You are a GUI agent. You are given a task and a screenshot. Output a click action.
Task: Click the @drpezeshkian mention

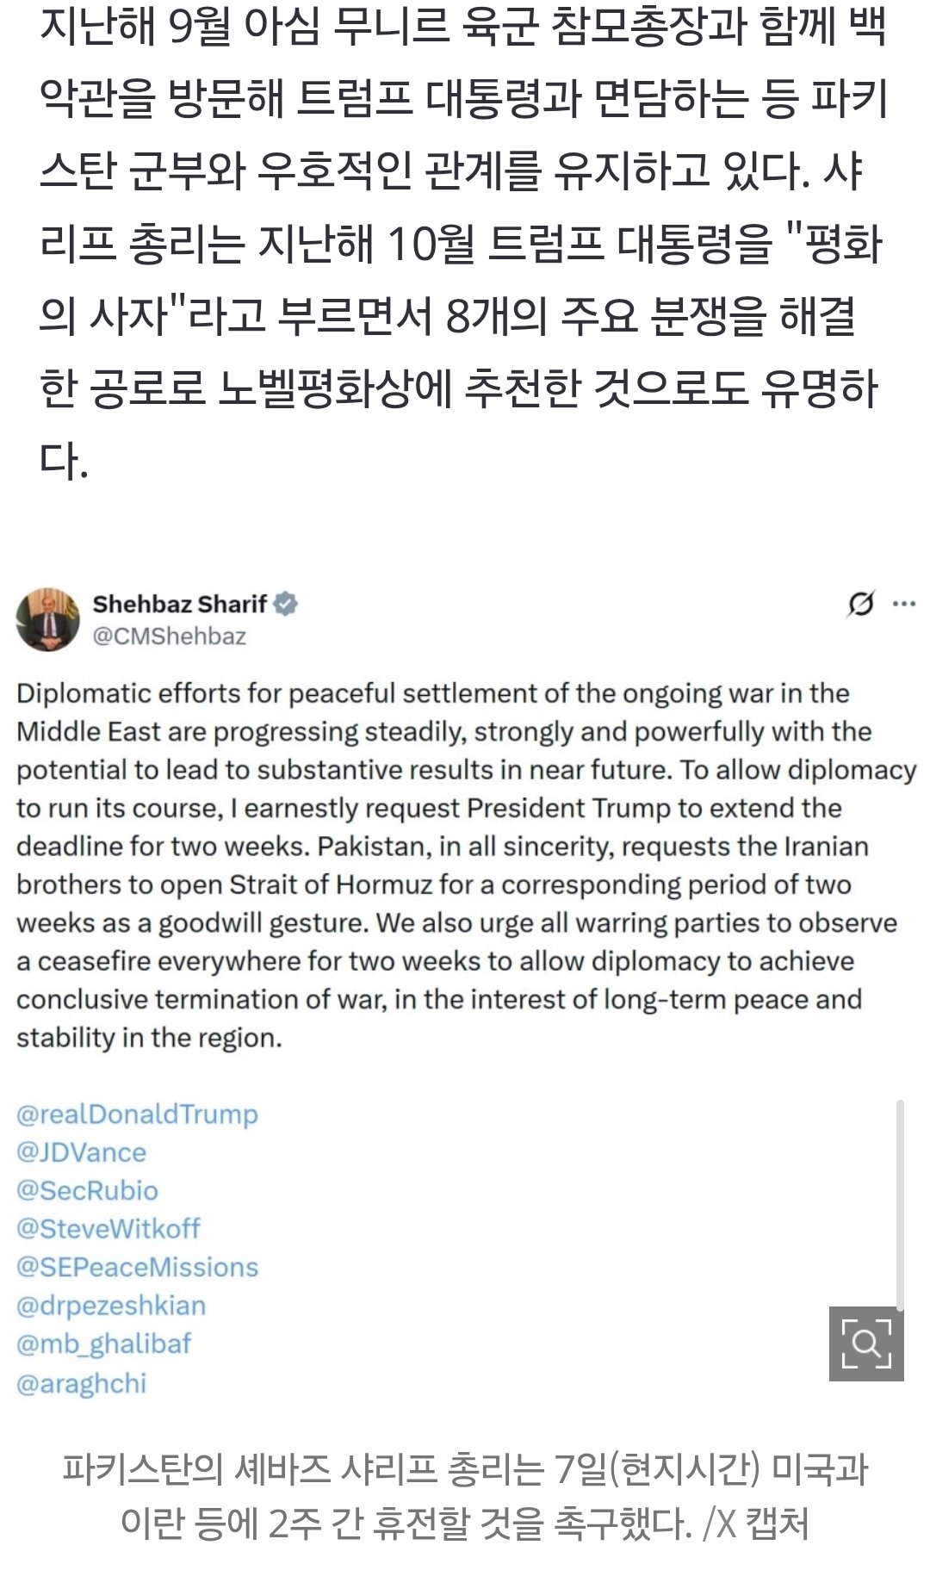tap(111, 1306)
